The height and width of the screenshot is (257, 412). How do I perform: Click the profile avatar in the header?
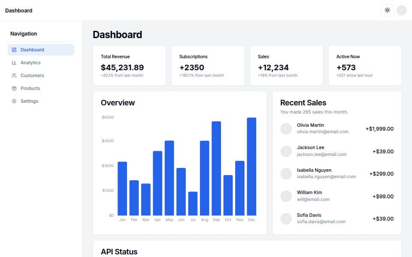[x=401, y=10]
